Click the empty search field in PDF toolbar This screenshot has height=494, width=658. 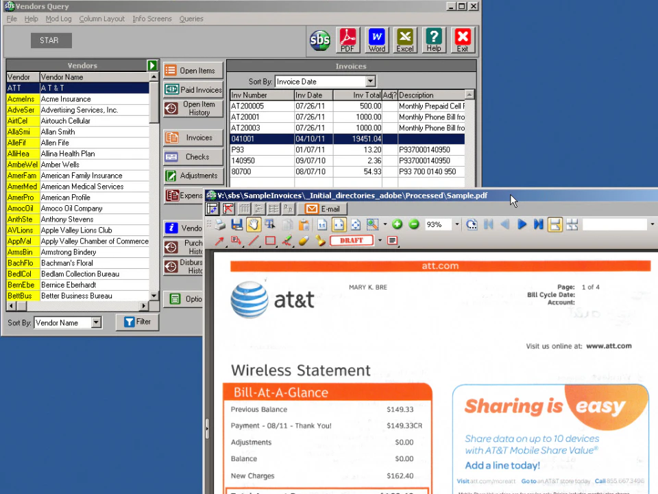[615, 225]
